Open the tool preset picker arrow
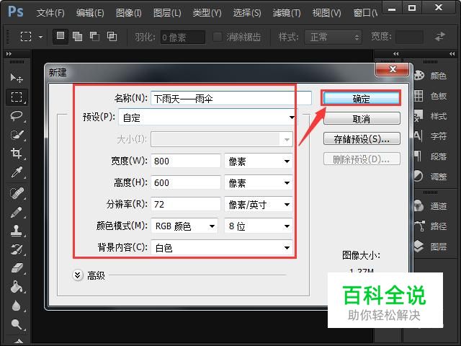 coord(40,37)
